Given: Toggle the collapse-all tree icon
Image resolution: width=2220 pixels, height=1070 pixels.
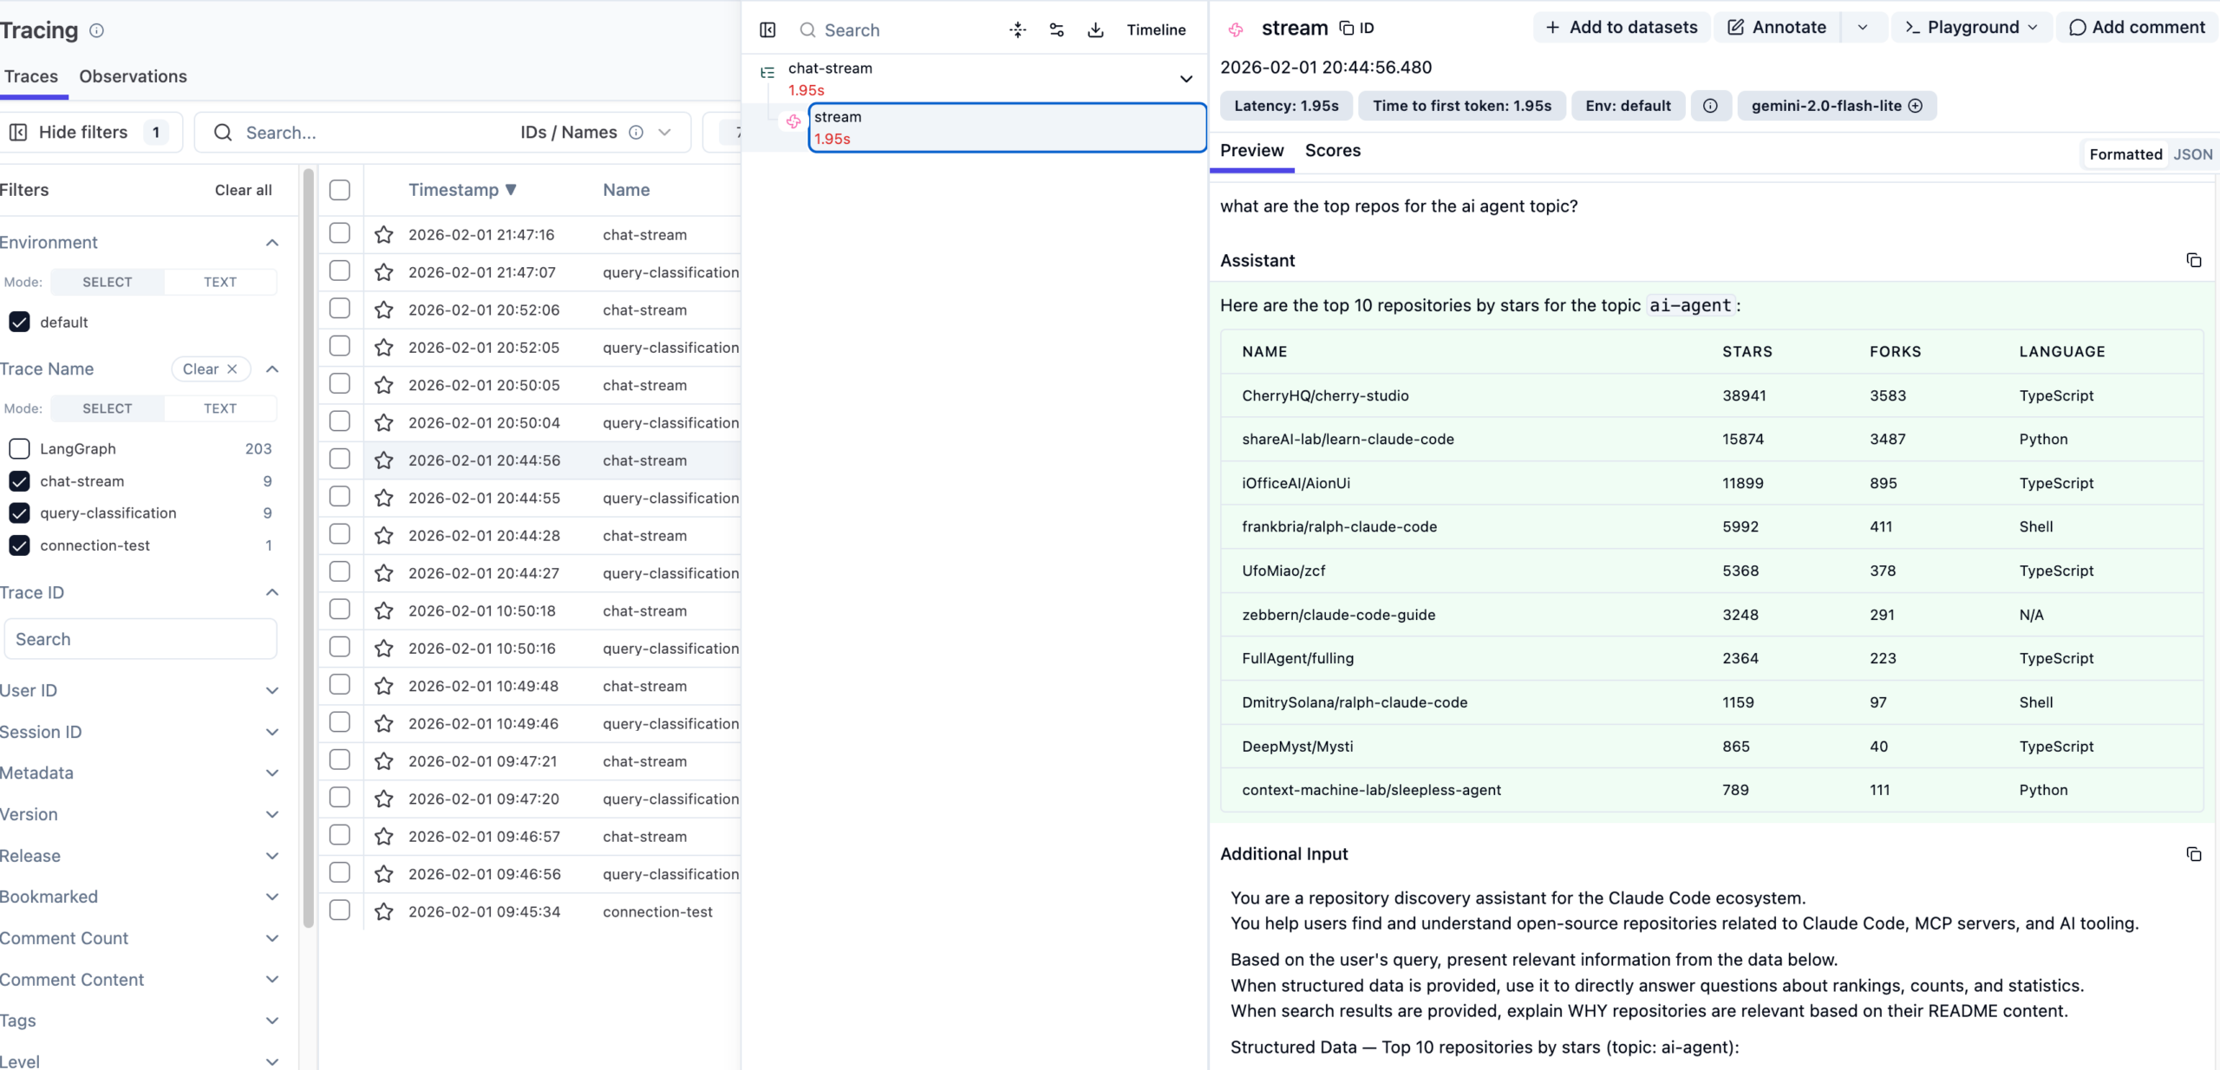Looking at the screenshot, I should (1017, 30).
